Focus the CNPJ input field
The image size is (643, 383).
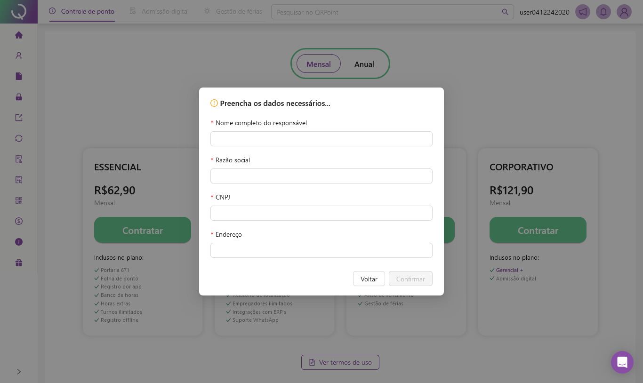pos(321,213)
